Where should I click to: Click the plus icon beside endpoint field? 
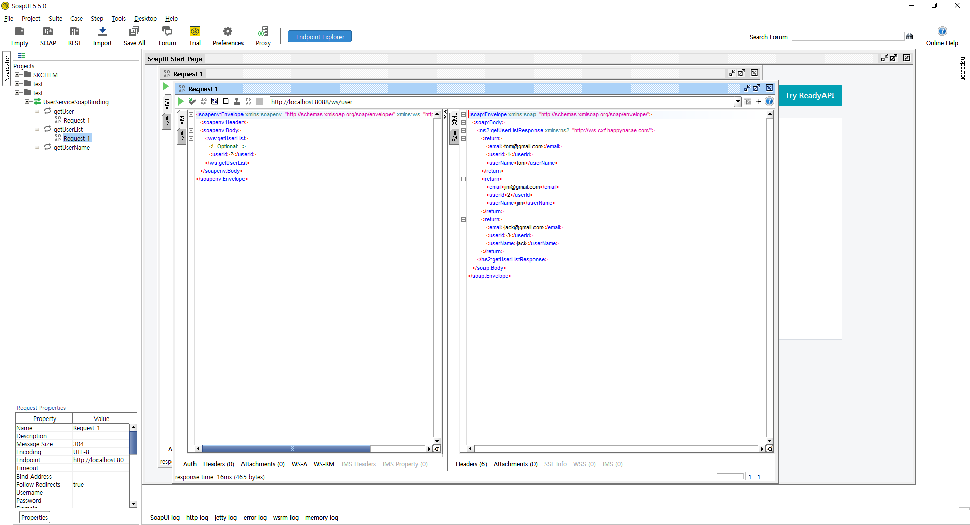pyautogui.click(x=758, y=101)
